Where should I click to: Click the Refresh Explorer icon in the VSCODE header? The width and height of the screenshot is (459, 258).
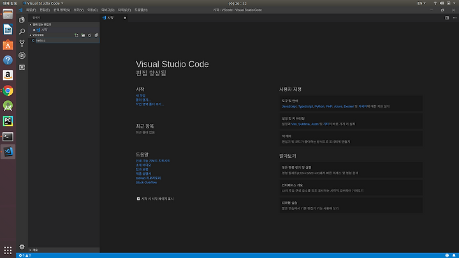(x=90, y=35)
